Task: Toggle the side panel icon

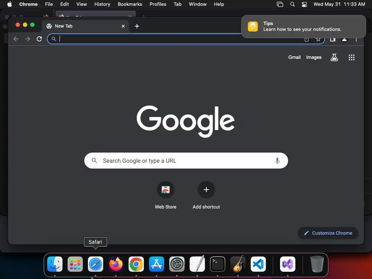Action: (x=333, y=39)
